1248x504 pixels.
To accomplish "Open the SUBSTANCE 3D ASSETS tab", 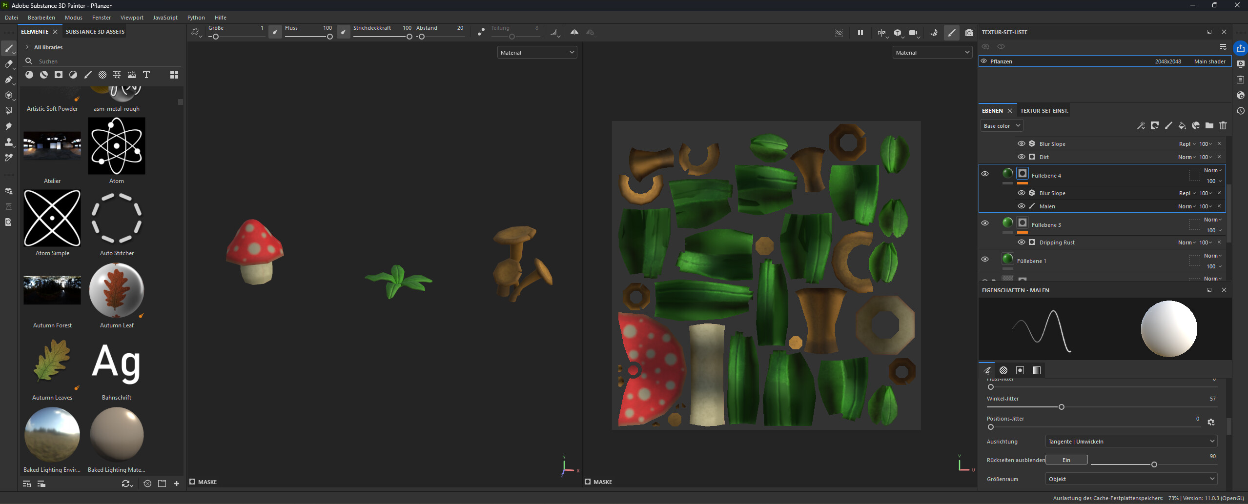I will pyautogui.click(x=95, y=32).
